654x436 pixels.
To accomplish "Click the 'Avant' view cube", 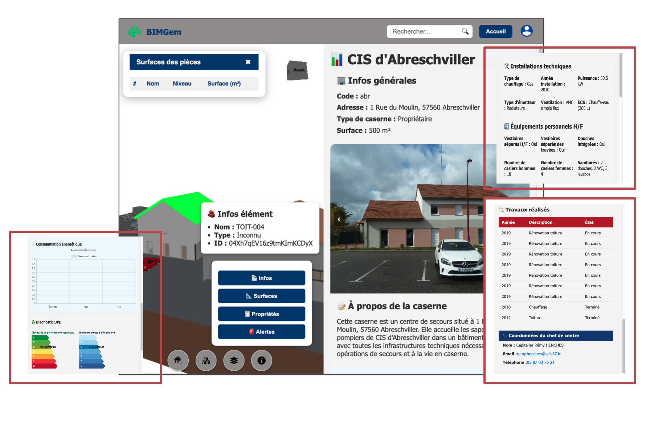I will (298, 70).
